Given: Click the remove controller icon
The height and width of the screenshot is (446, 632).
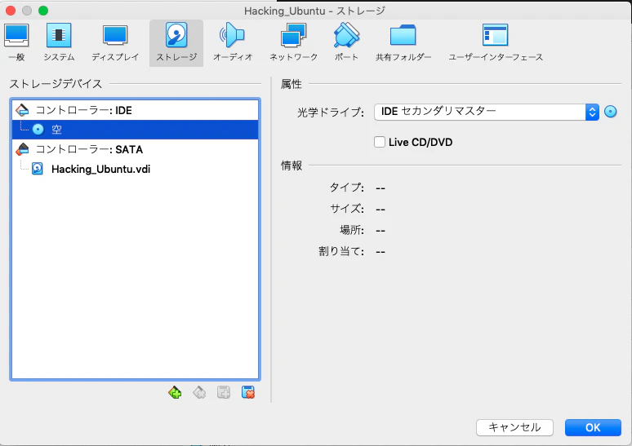Looking at the screenshot, I should click(x=199, y=392).
